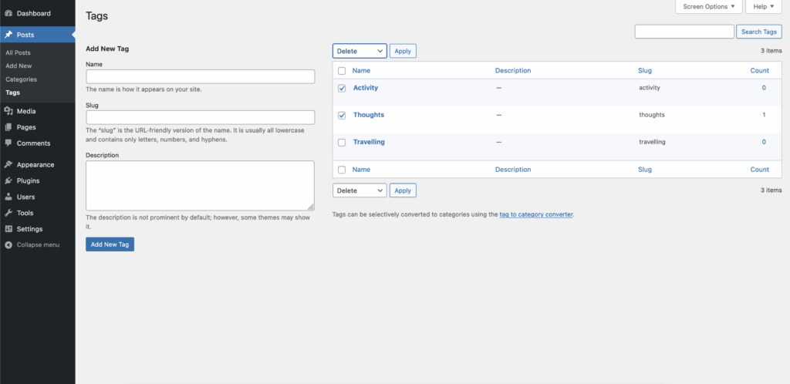Open post count 0 for Activity
The image size is (790, 384).
[764, 88]
